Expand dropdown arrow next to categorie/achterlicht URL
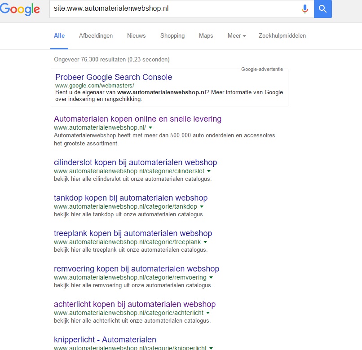 coord(208,313)
